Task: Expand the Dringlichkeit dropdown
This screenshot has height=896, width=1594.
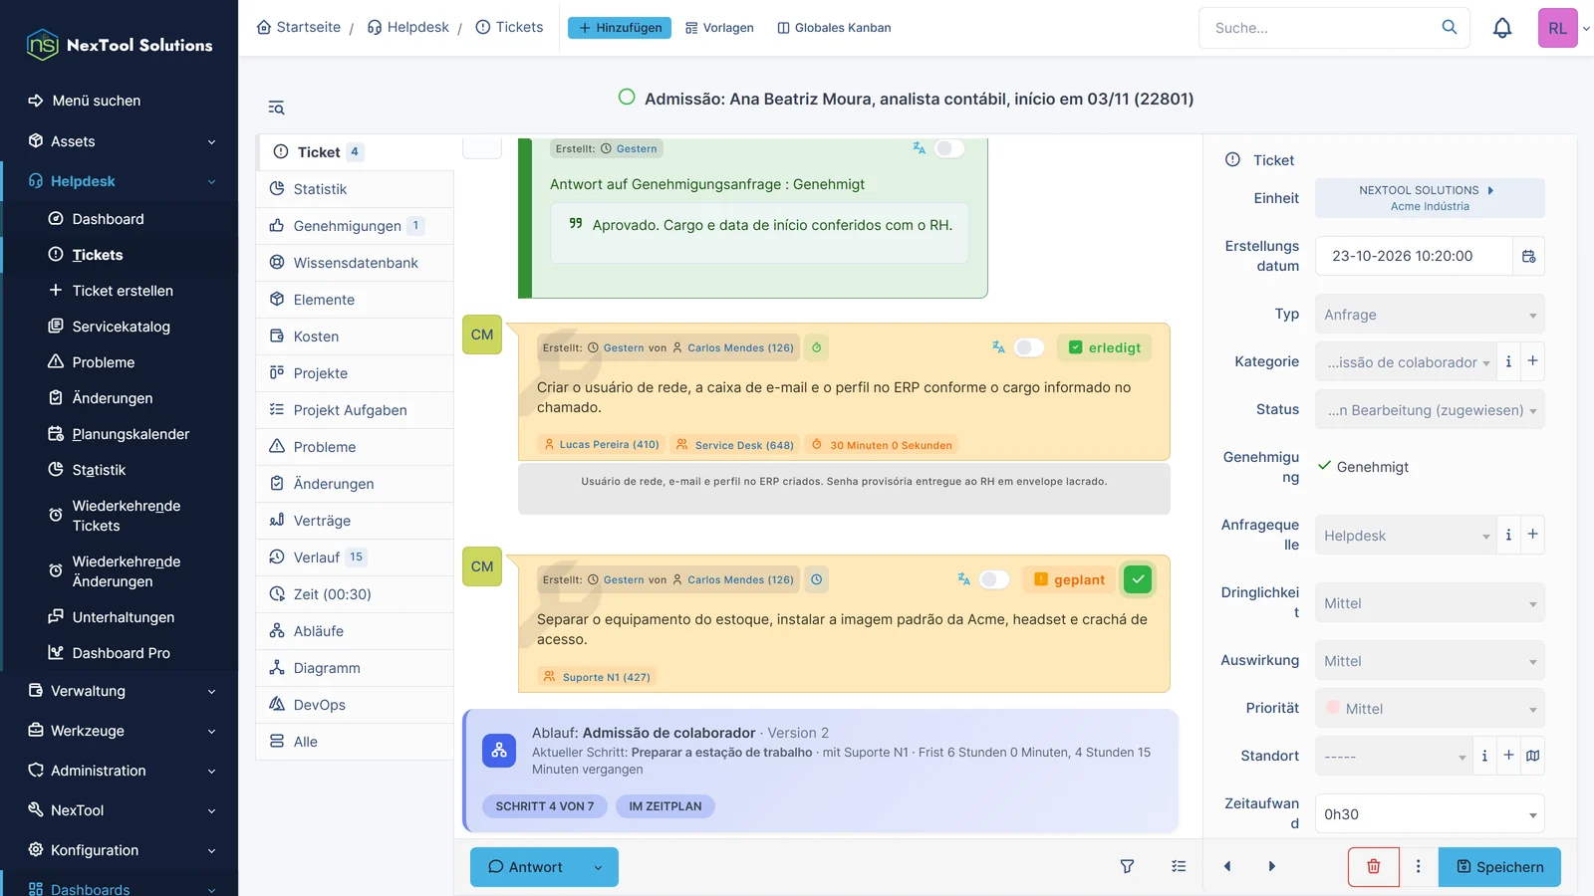Action: 1430,603
